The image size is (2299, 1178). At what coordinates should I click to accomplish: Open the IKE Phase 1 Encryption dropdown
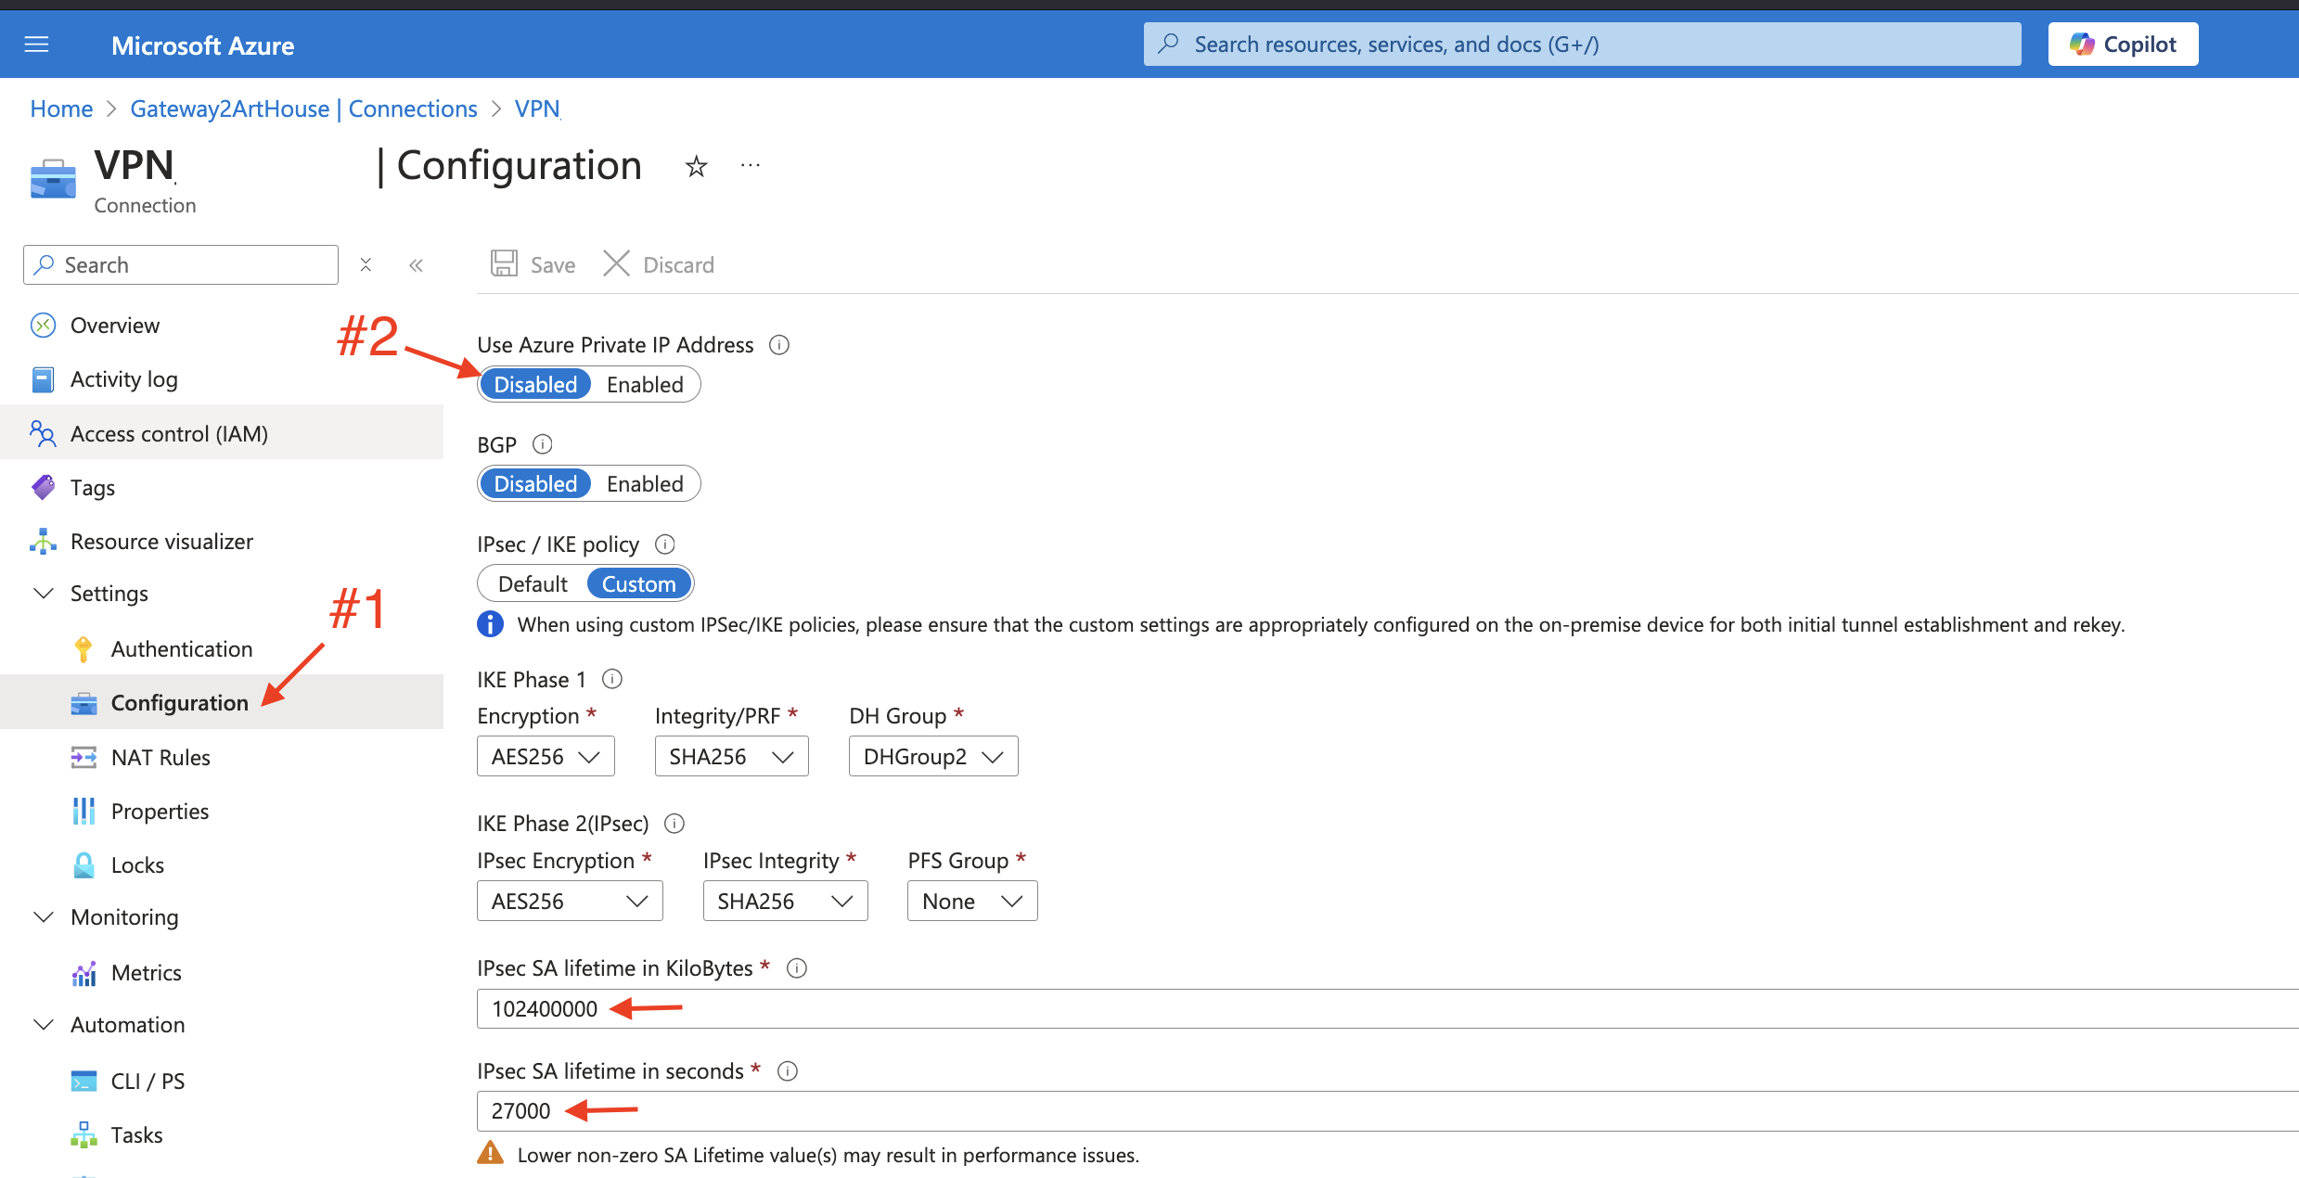click(x=546, y=757)
